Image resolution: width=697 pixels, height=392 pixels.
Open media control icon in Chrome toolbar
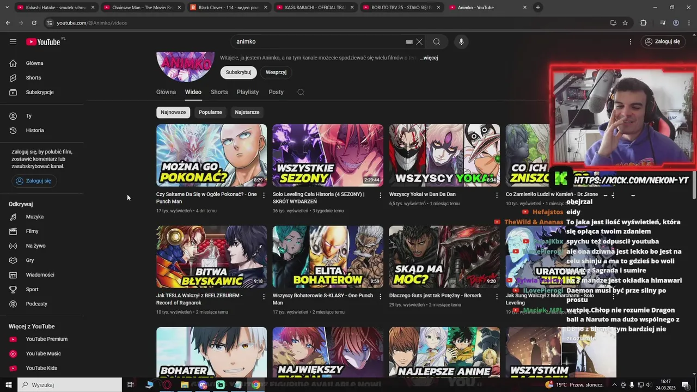pyautogui.click(x=663, y=23)
